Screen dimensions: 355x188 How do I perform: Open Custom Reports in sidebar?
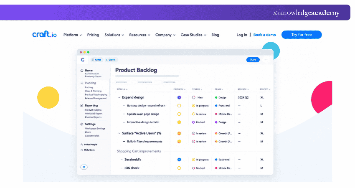[x=93, y=117]
